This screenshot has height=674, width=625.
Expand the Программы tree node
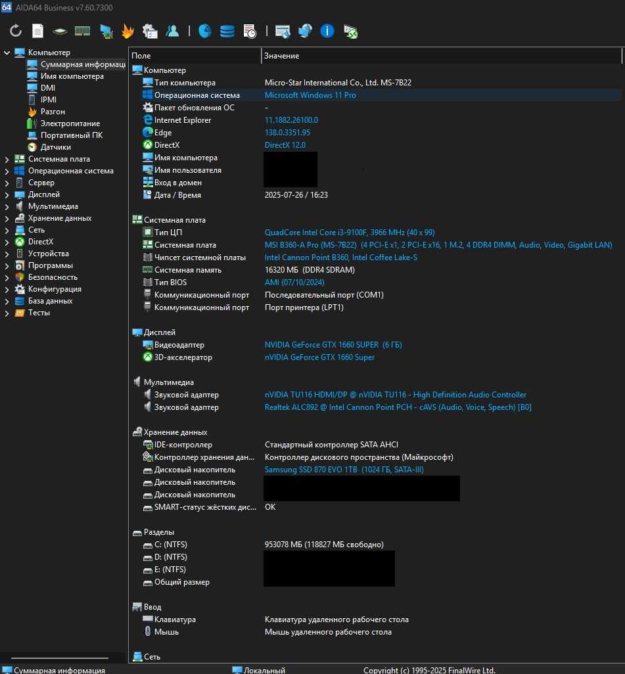click(x=7, y=265)
